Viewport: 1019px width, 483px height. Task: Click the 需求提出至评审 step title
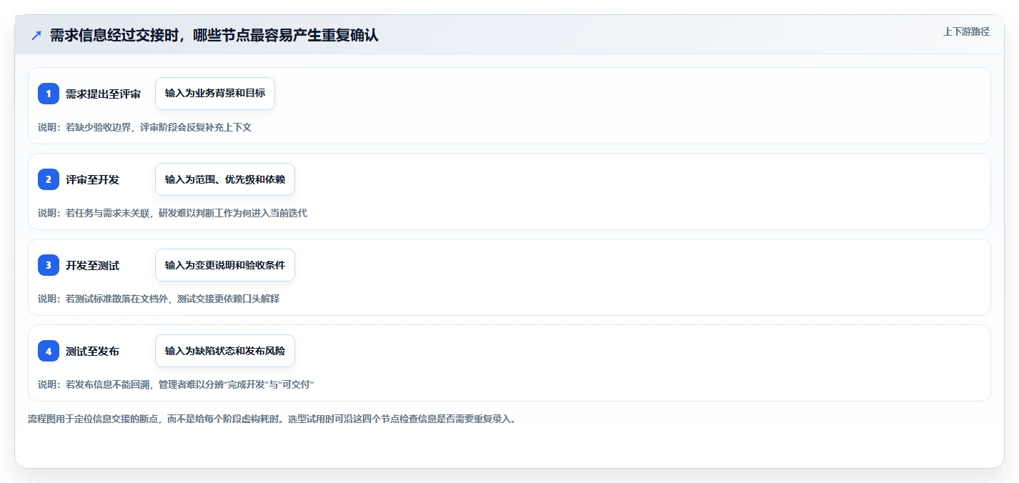tap(103, 94)
